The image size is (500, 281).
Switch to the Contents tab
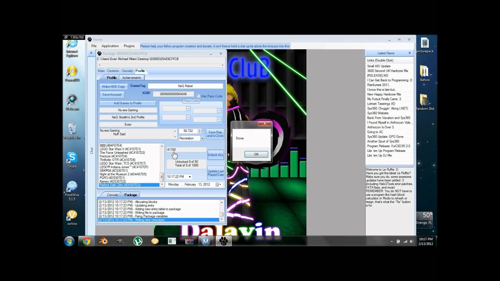click(113, 71)
